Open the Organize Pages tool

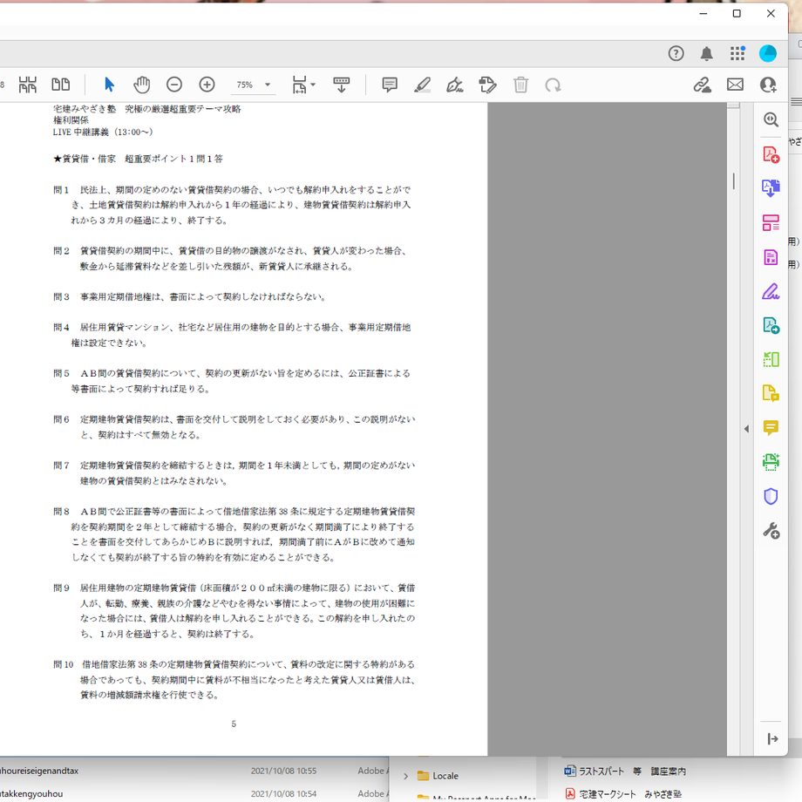pos(771,222)
